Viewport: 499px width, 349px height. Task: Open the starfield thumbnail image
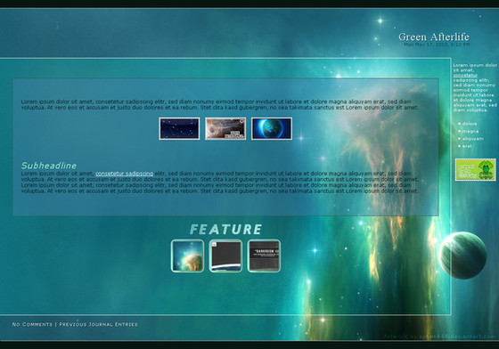pyautogui.click(x=179, y=128)
